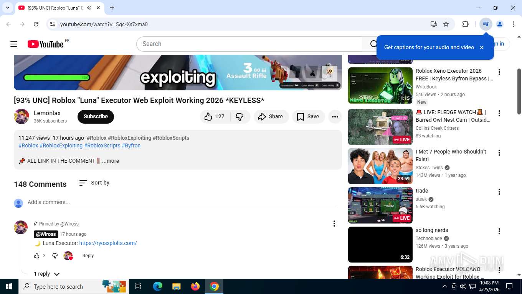Open the Technoblade channel name
The width and height of the screenshot is (522, 294).
[429, 238]
